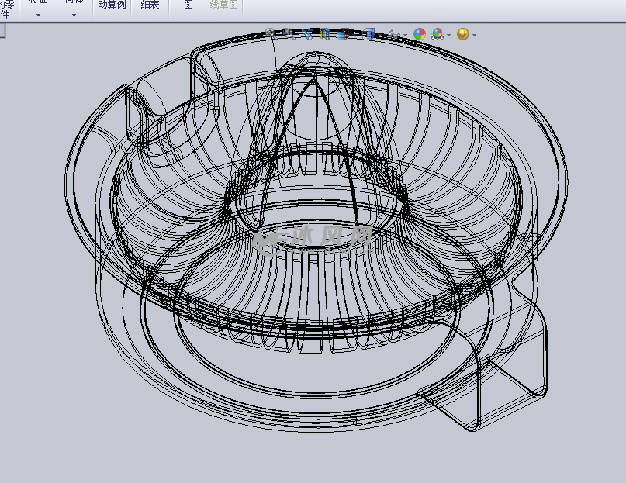Viewport: 626px width, 483px height.
Task: Open the Apply Scene dropdown arrow
Action: 448,33
